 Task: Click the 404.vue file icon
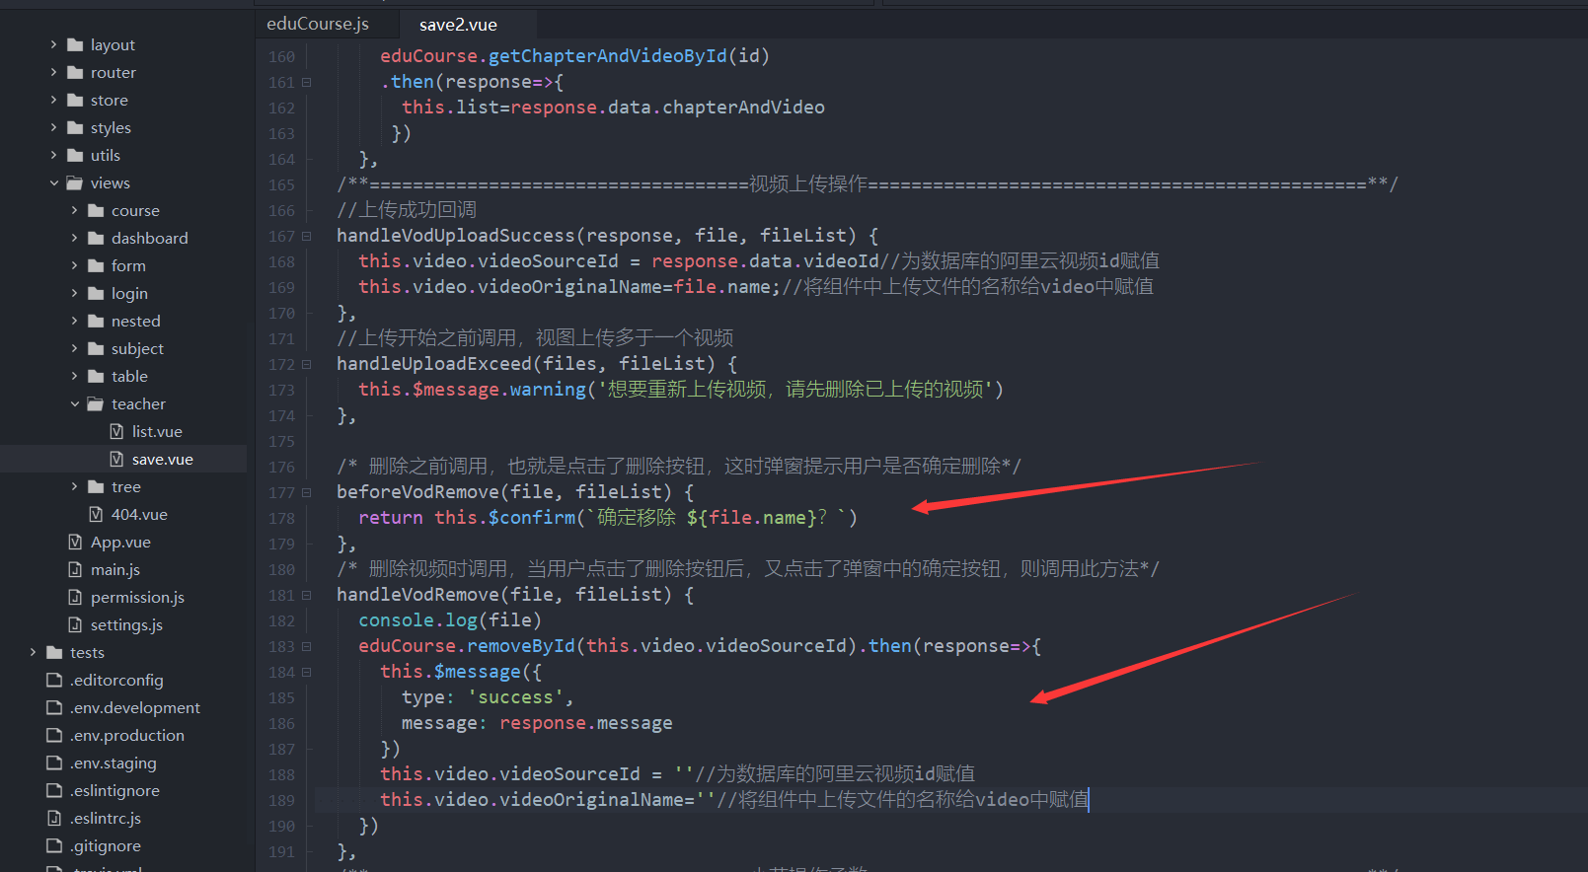click(96, 514)
